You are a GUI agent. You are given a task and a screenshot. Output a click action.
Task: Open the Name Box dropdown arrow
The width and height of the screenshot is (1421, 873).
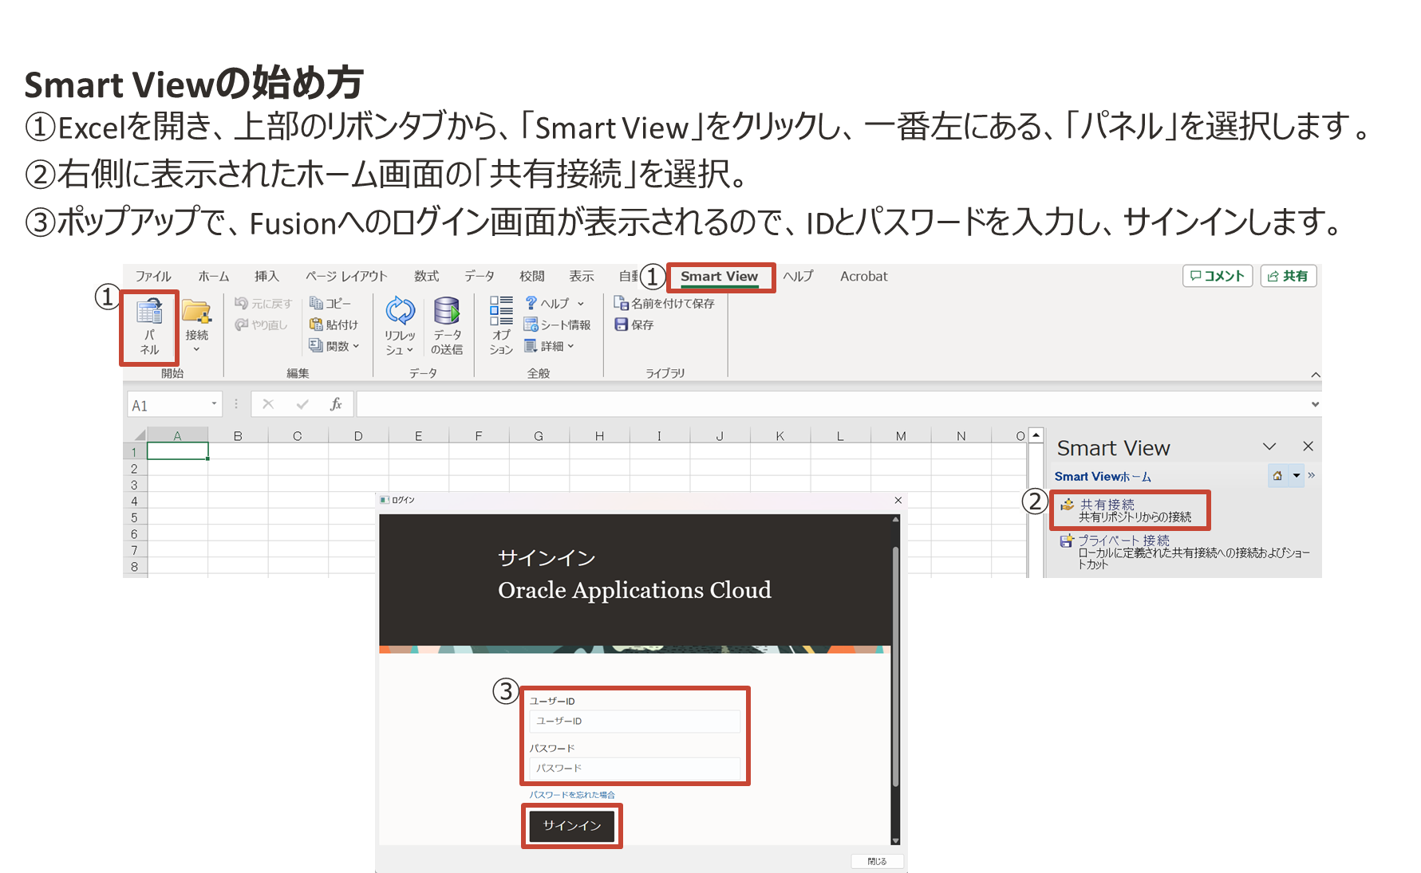coord(214,404)
